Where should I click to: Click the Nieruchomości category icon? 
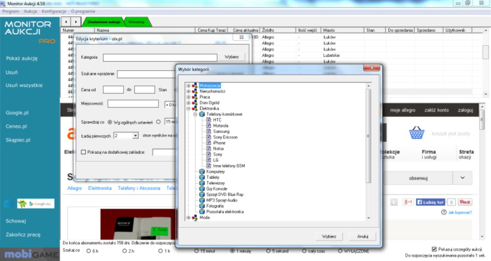click(195, 91)
